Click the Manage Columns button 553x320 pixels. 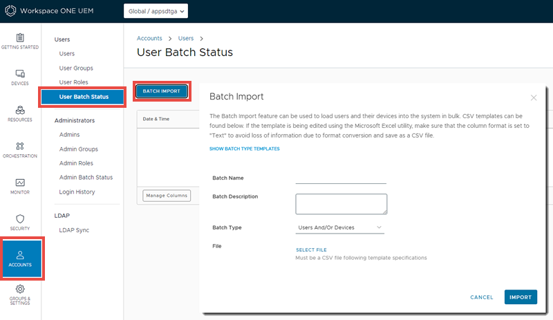[167, 196]
